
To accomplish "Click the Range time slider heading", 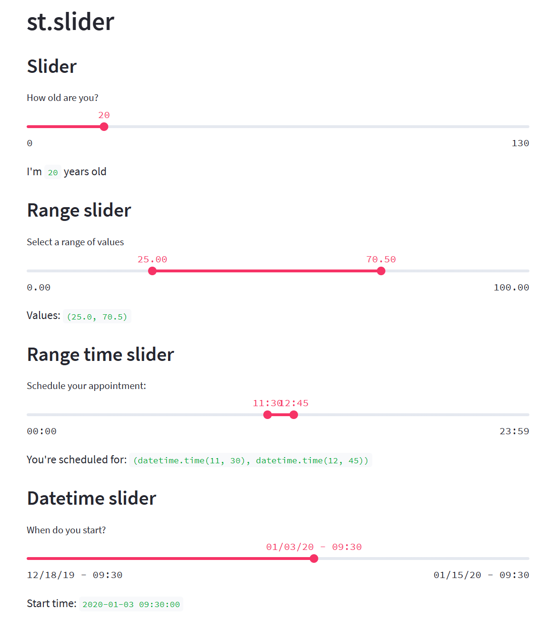I will pos(100,355).
